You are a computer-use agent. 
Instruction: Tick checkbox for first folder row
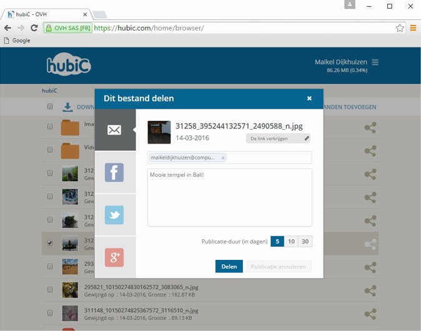[50, 126]
